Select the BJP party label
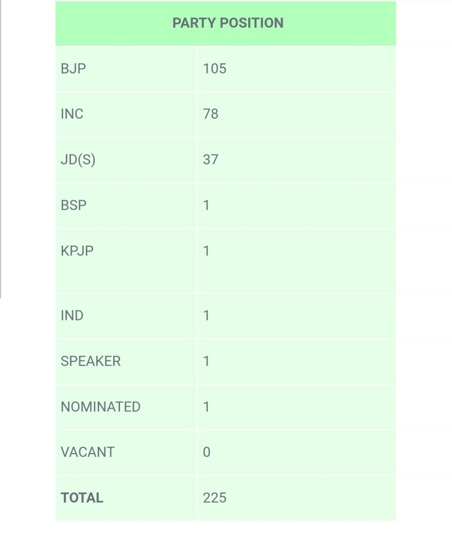This screenshot has height=544, width=452. tap(74, 68)
